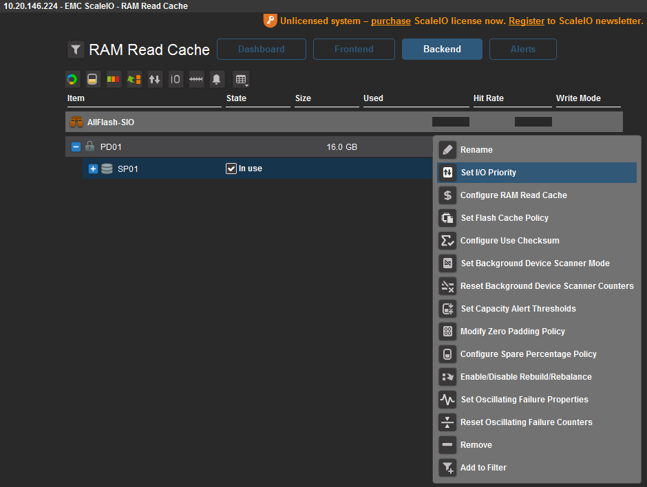Click the funnel icon for Add to Filter
The image size is (647, 487).
[x=447, y=467]
